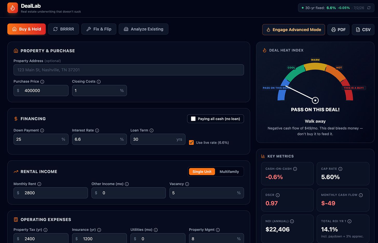Open Monthly Rent info icon

coord(39,184)
